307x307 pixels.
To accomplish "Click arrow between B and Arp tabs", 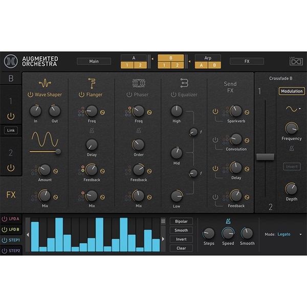I will point(189,61).
